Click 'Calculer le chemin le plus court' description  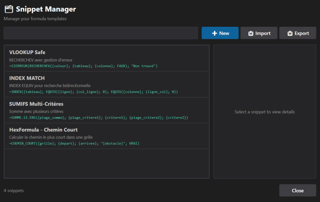coord(51,137)
